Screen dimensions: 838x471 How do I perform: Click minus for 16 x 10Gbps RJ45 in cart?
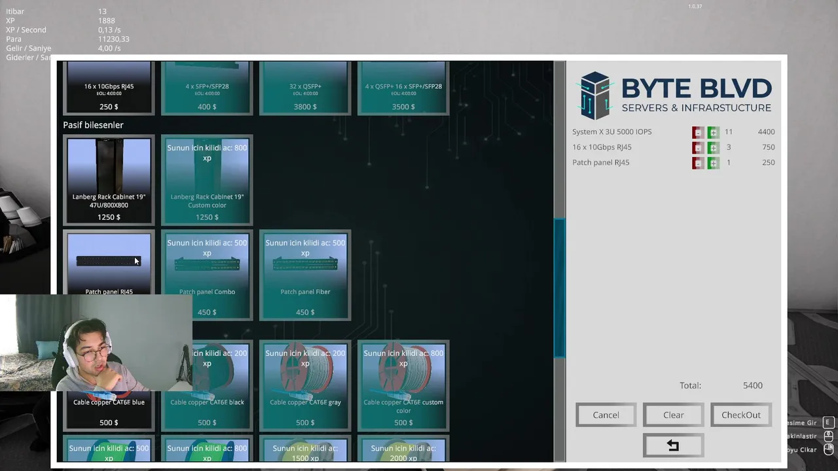pyautogui.click(x=698, y=147)
